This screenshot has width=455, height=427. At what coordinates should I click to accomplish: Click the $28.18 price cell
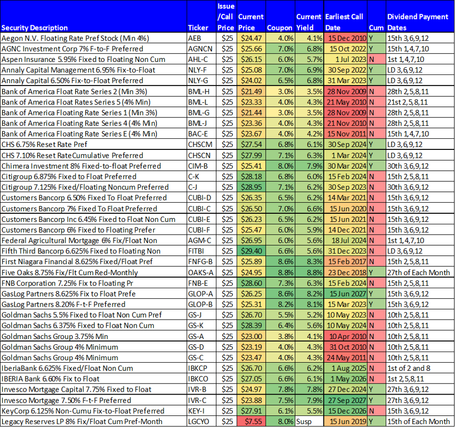click(251, 176)
